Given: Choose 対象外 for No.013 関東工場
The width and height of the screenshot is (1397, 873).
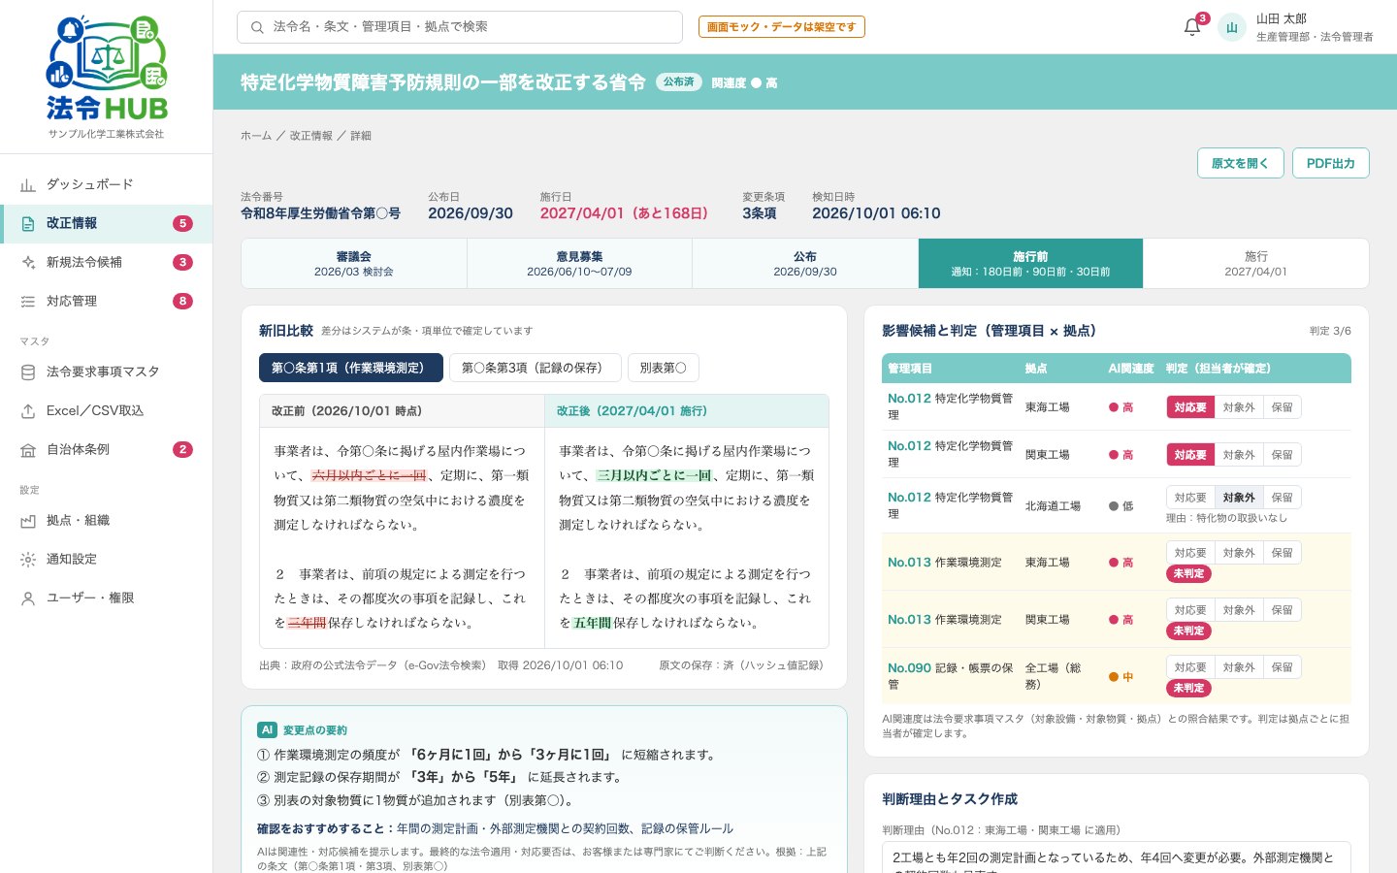Looking at the screenshot, I should pyautogui.click(x=1239, y=610).
